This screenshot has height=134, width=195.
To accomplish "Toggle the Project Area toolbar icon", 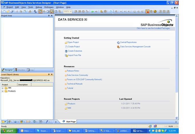I will (52, 11).
